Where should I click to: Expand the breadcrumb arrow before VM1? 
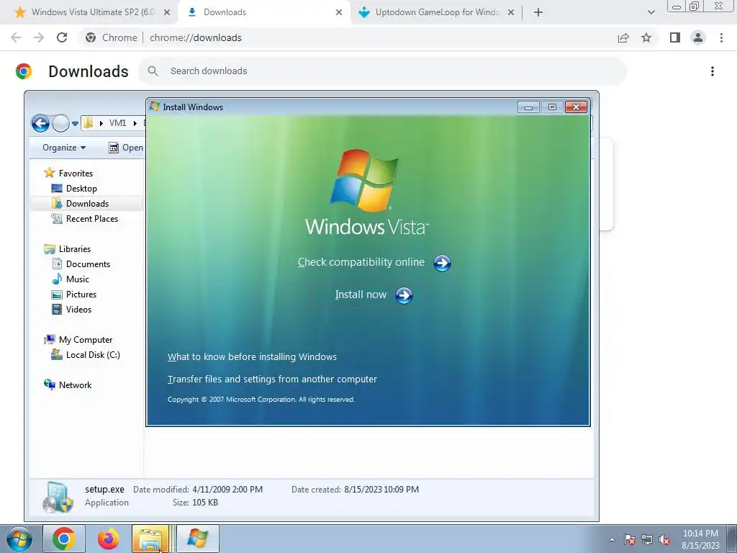[x=101, y=123]
